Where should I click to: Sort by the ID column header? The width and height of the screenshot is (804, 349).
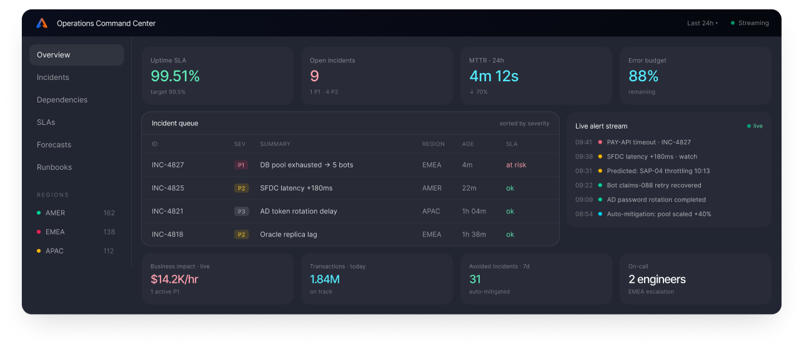tap(155, 144)
